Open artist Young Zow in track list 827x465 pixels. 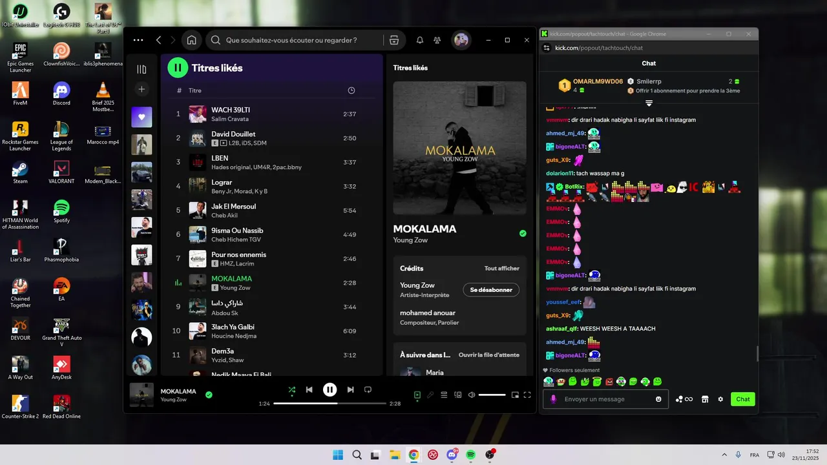pyautogui.click(x=235, y=288)
